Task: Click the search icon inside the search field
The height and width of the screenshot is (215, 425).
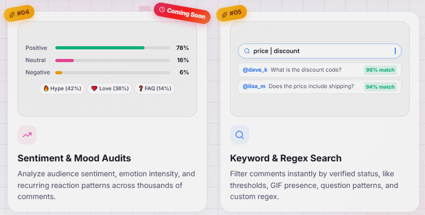Action: pyautogui.click(x=247, y=51)
